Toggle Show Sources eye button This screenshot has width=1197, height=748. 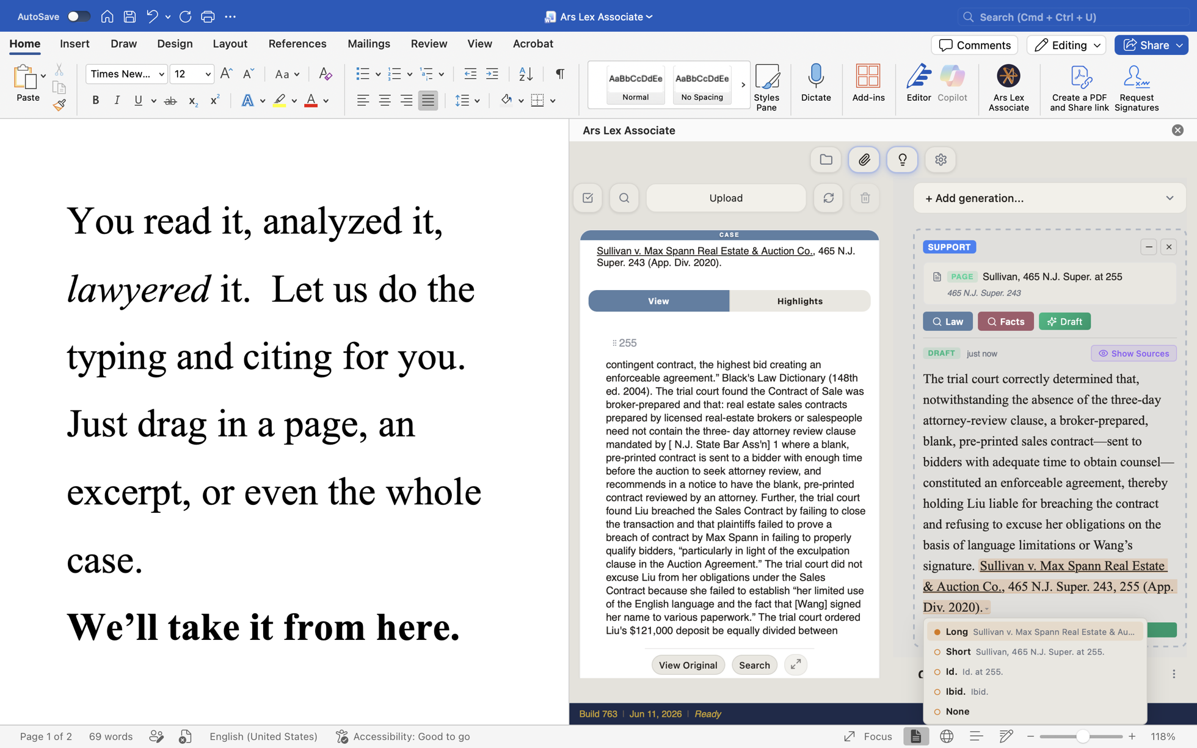coord(1133,353)
